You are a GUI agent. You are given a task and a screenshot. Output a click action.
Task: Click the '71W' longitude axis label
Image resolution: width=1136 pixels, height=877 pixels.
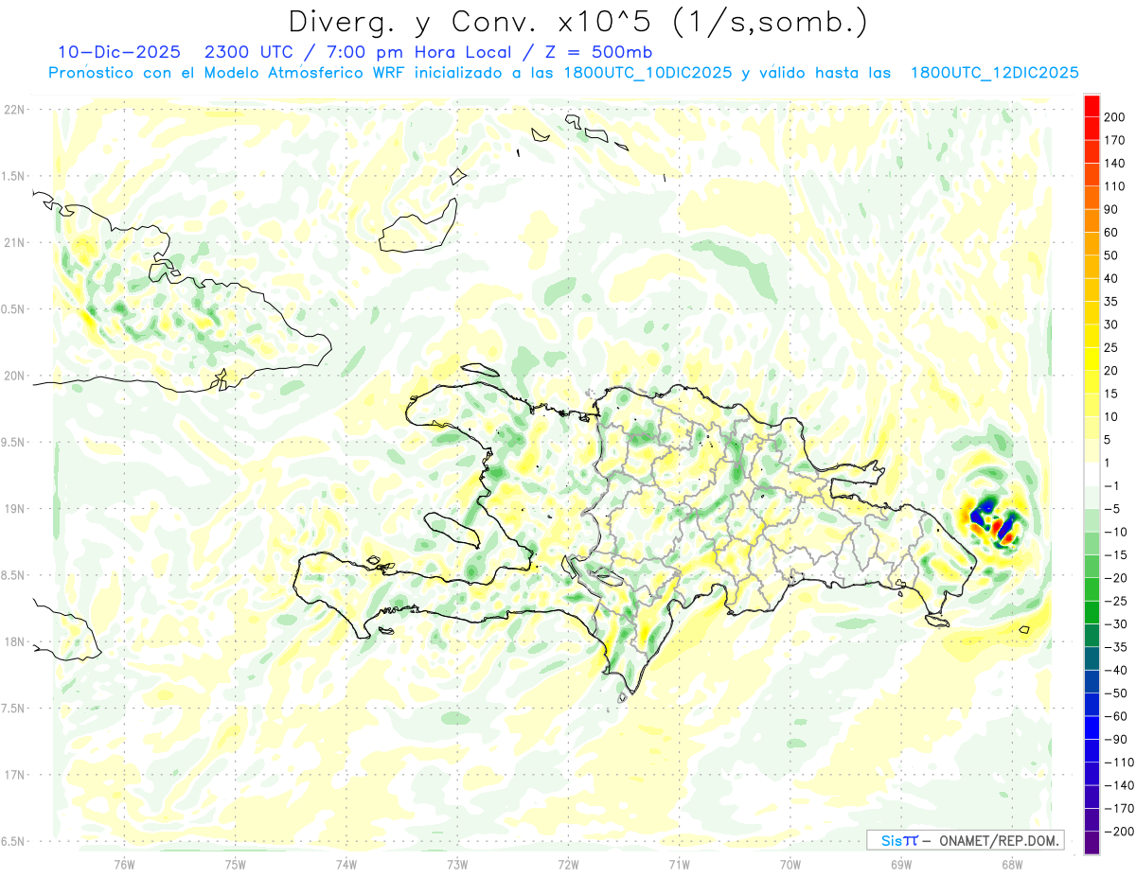[x=679, y=864]
